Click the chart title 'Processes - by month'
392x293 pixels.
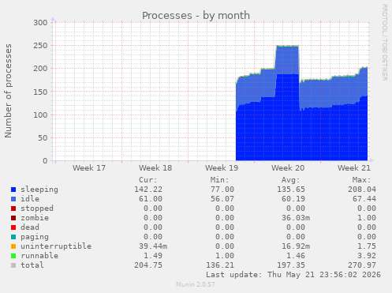click(x=196, y=16)
